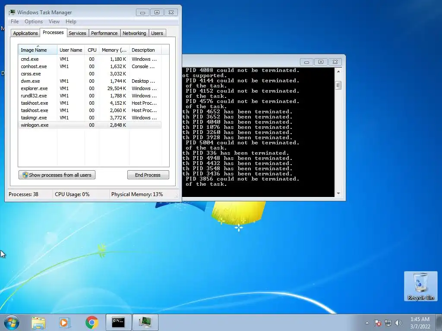
Task: Minimize the Command Prompt window
Action: [306, 62]
